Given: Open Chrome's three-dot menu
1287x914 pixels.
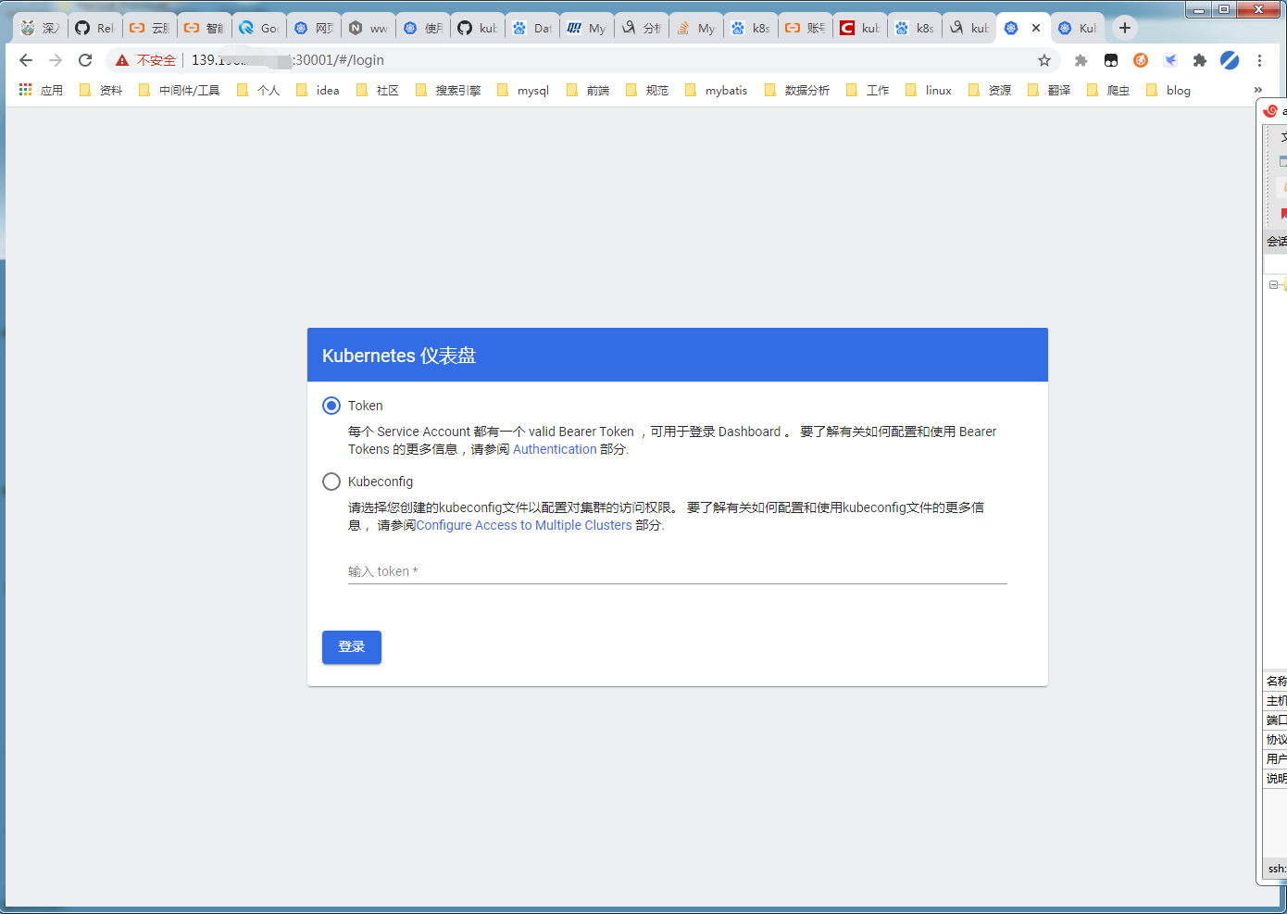Looking at the screenshot, I should [x=1259, y=60].
